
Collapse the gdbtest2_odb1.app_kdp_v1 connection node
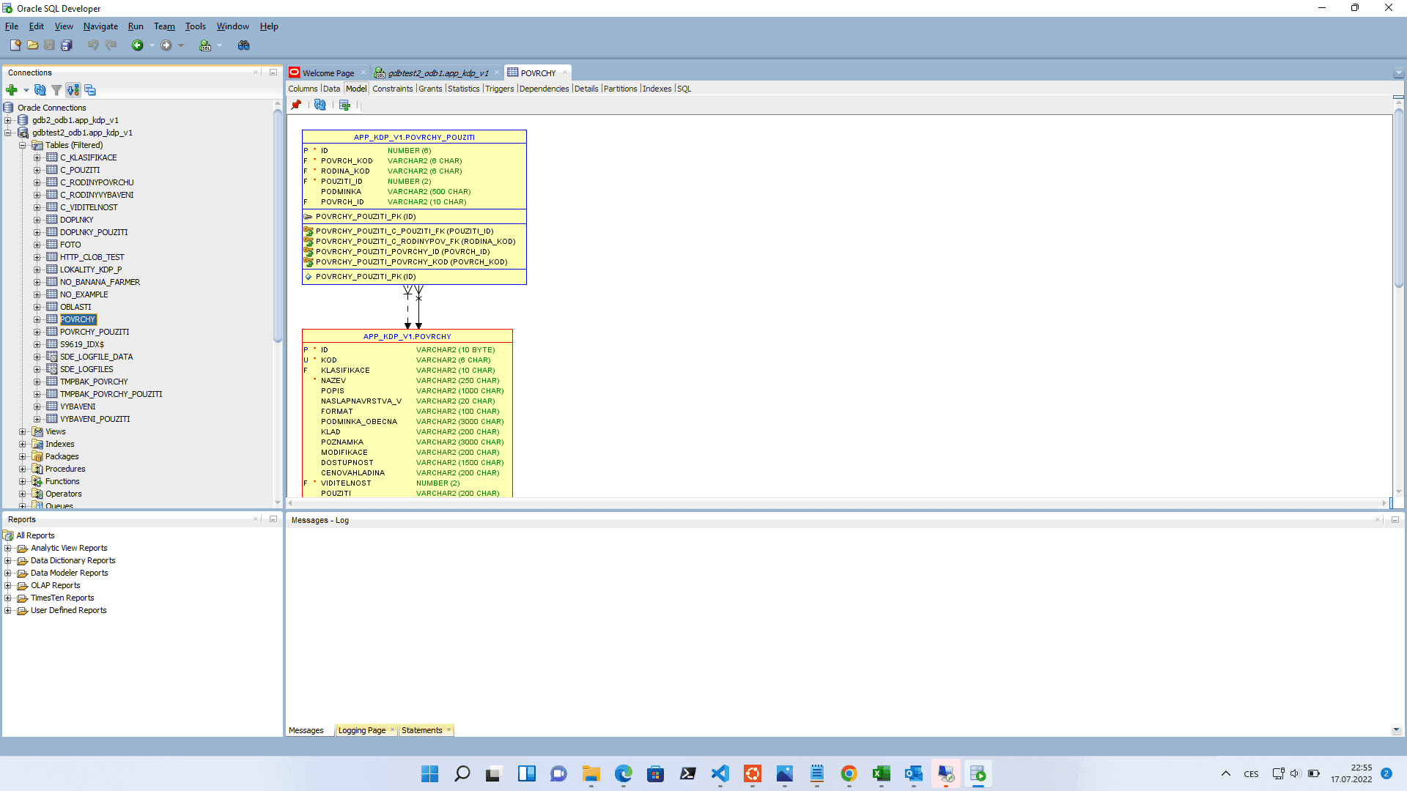[8, 133]
